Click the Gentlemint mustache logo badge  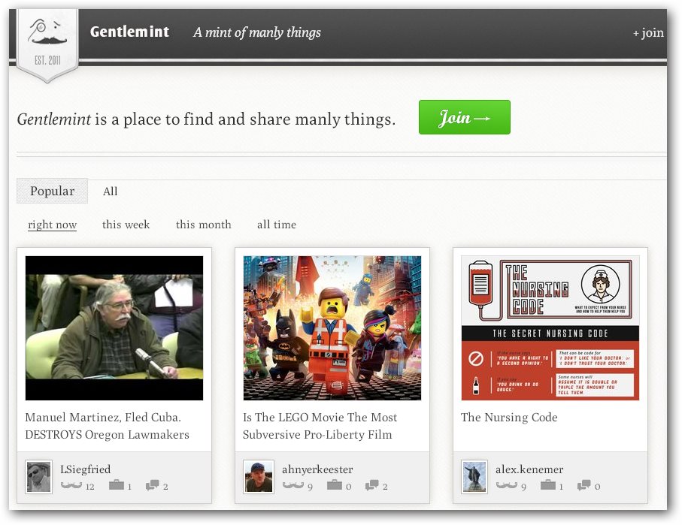[47, 44]
